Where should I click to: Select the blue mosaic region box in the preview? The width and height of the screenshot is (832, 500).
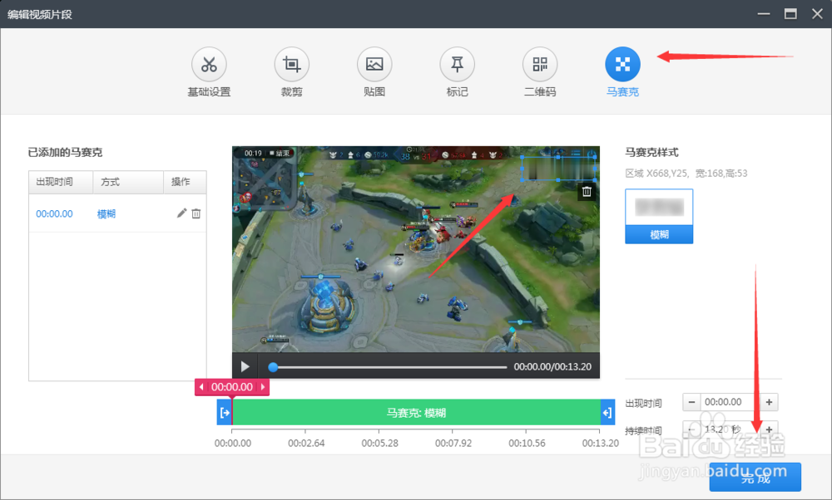point(558,169)
